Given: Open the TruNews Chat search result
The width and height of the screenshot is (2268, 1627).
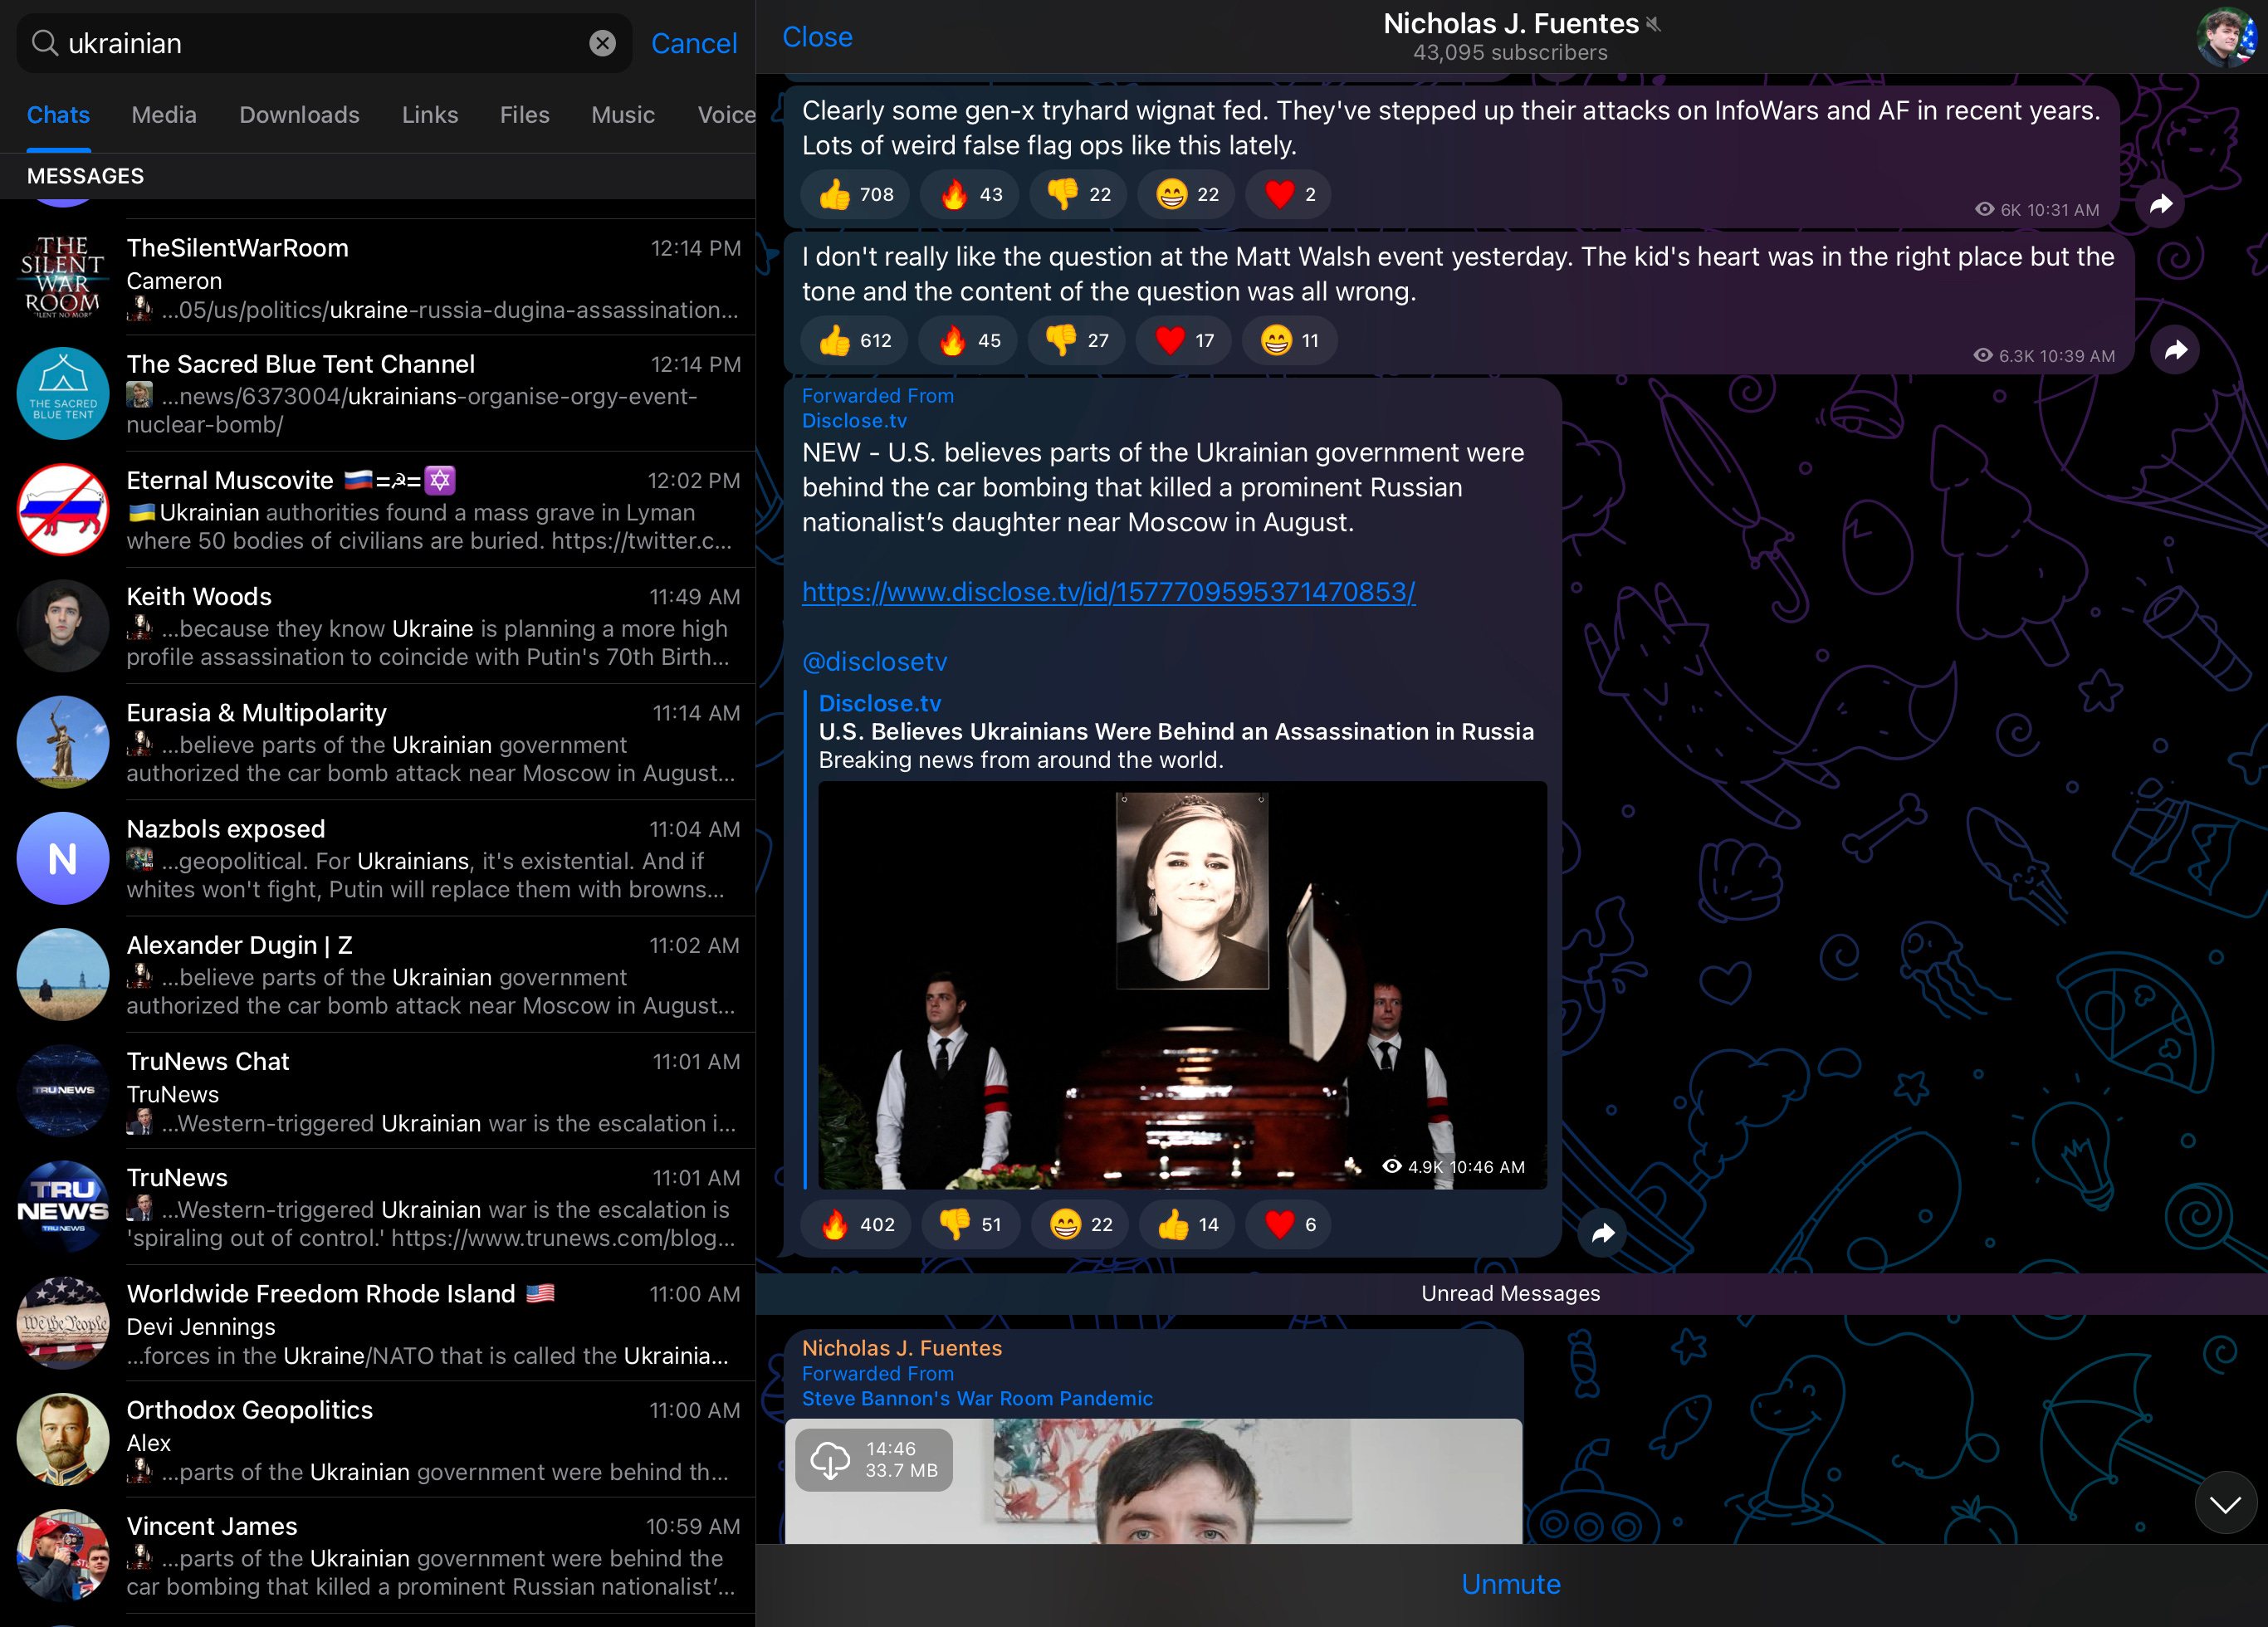Looking at the screenshot, I should (x=378, y=1091).
